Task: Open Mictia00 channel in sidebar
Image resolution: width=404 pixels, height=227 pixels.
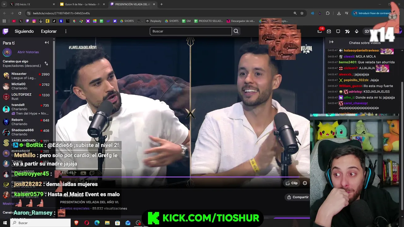Action: pos(27,86)
